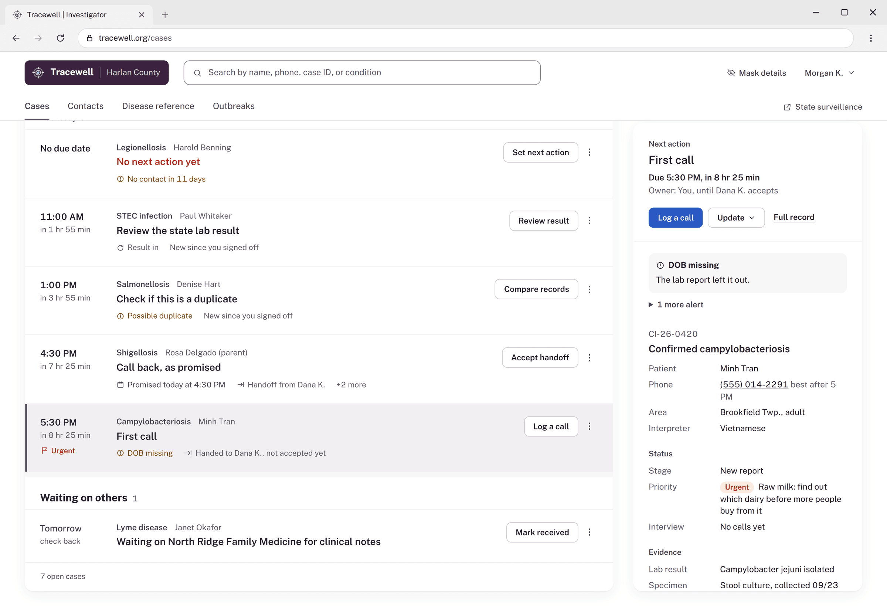Click the 'Possible duplicate' alert

pos(154,316)
